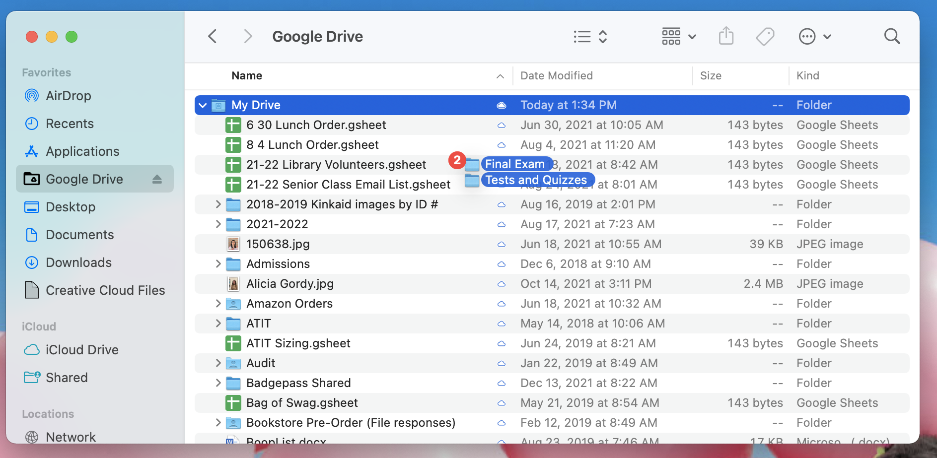Open Creative Cloud Files in sidebar
Viewport: 937px width, 458px height.
pyautogui.click(x=95, y=290)
